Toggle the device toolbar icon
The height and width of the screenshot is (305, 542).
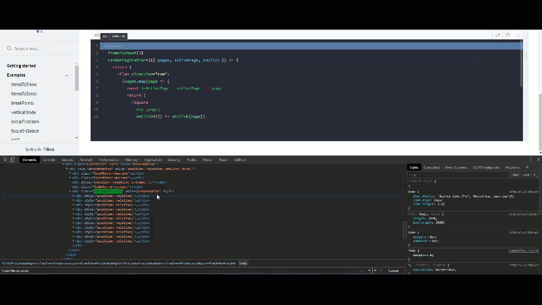coord(12,160)
